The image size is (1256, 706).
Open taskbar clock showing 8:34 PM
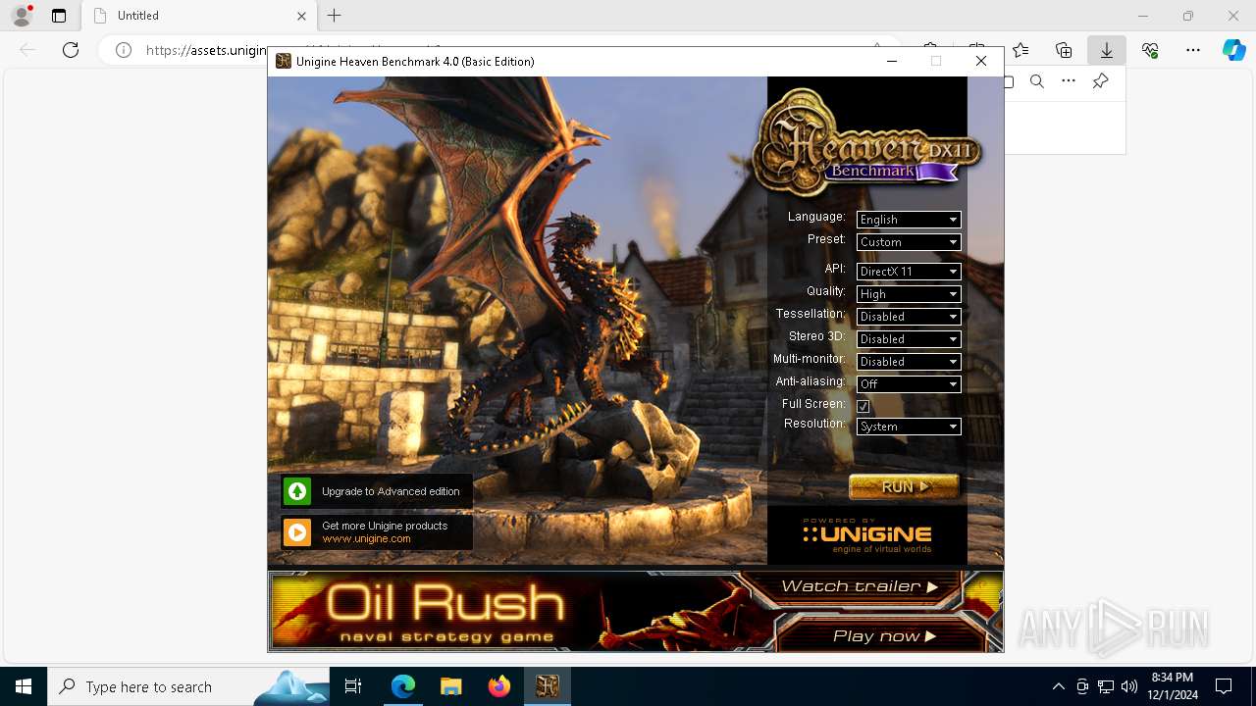coord(1172,686)
